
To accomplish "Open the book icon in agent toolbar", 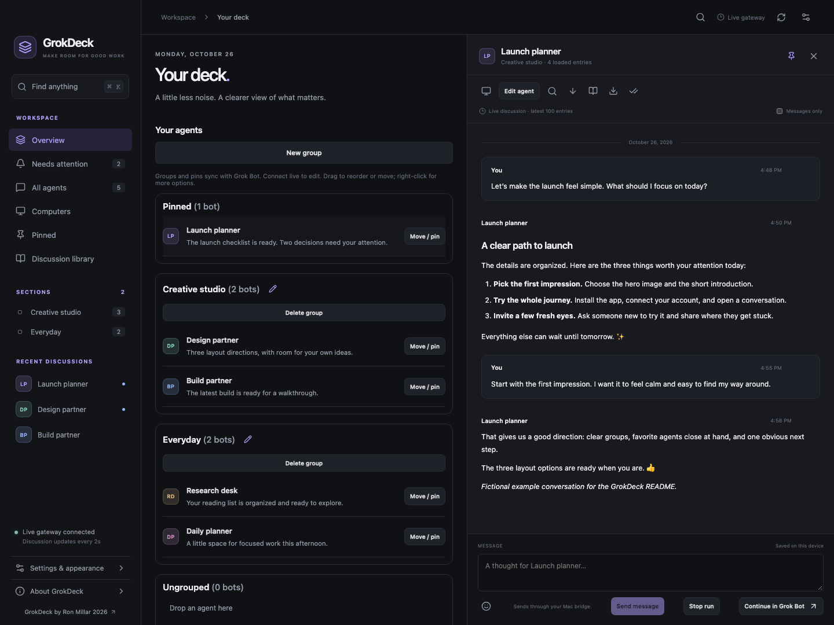I will click(x=593, y=91).
